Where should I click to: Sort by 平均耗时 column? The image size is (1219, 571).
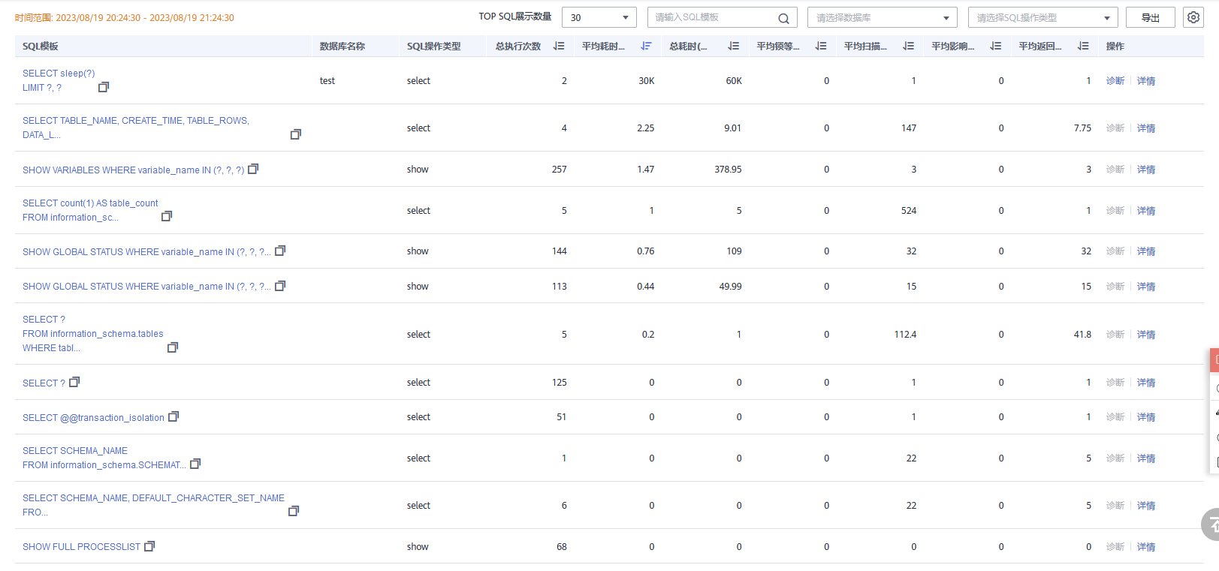(x=646, y=46)
